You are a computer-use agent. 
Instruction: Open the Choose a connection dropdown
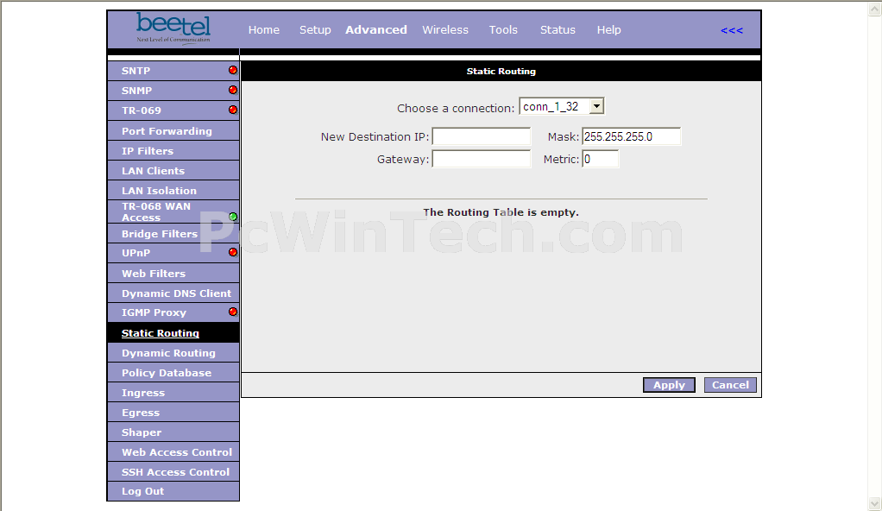pos(561,106)
